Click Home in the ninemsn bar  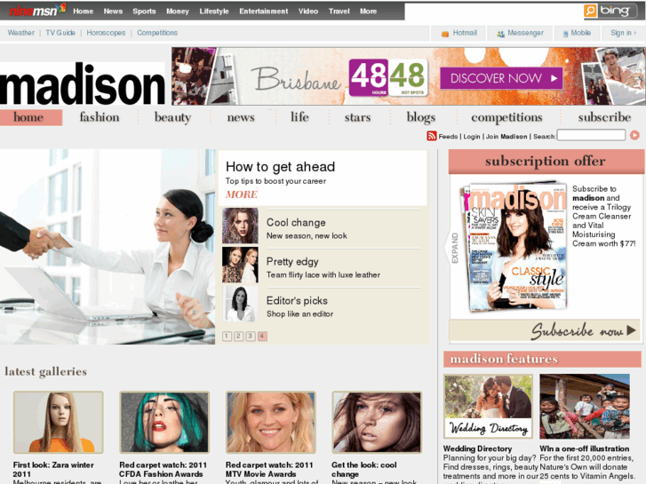(83, 12)
